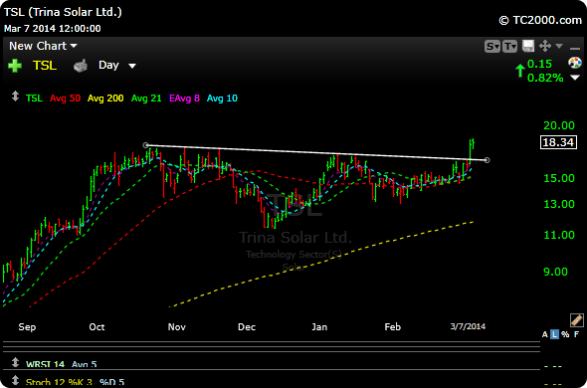The height and width of the screenshot is (388, 587).
Task: Click the 3/7/2014 date label
Action: click(x=468, y=326)
